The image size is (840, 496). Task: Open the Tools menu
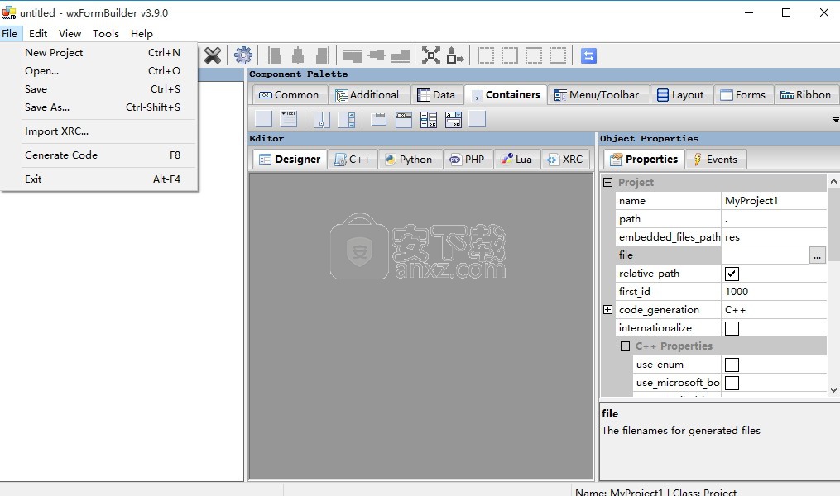(106, 33)
